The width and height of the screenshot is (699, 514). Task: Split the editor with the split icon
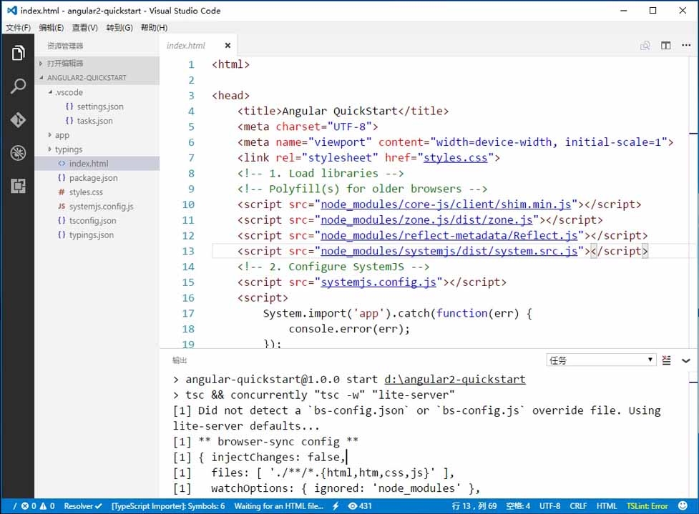pyautogui.click(x=665, y=46)
